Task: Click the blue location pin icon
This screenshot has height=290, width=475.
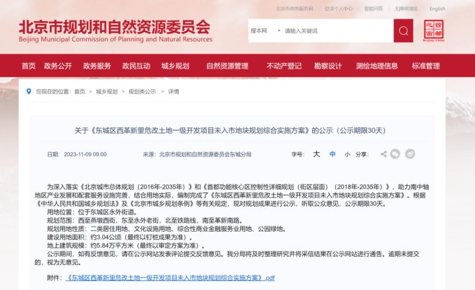Action: 29,91
